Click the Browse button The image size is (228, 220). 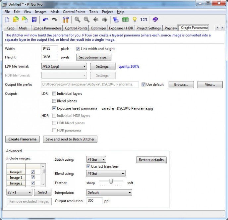click(181, 84)
